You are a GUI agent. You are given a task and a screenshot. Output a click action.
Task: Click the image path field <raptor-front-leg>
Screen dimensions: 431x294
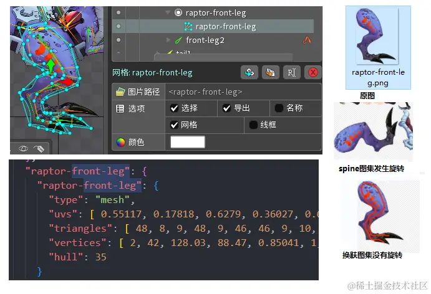tap(243, 92)
